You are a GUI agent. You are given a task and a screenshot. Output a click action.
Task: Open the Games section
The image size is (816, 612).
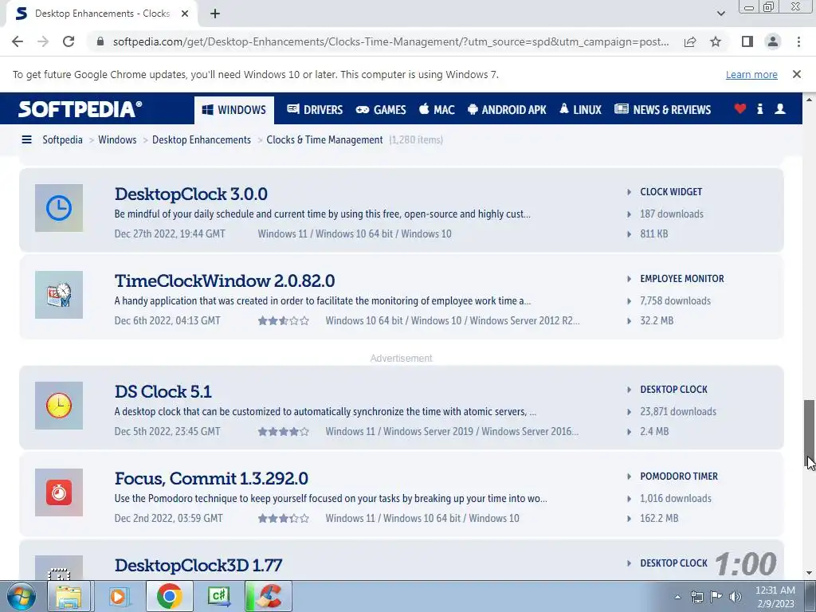click(x=380, y=110)
